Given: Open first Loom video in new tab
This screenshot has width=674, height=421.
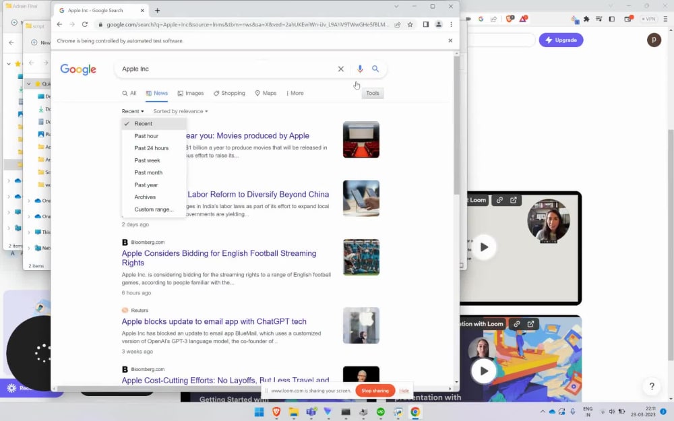Looking at the screenshot, I should (x=513, y=200).
